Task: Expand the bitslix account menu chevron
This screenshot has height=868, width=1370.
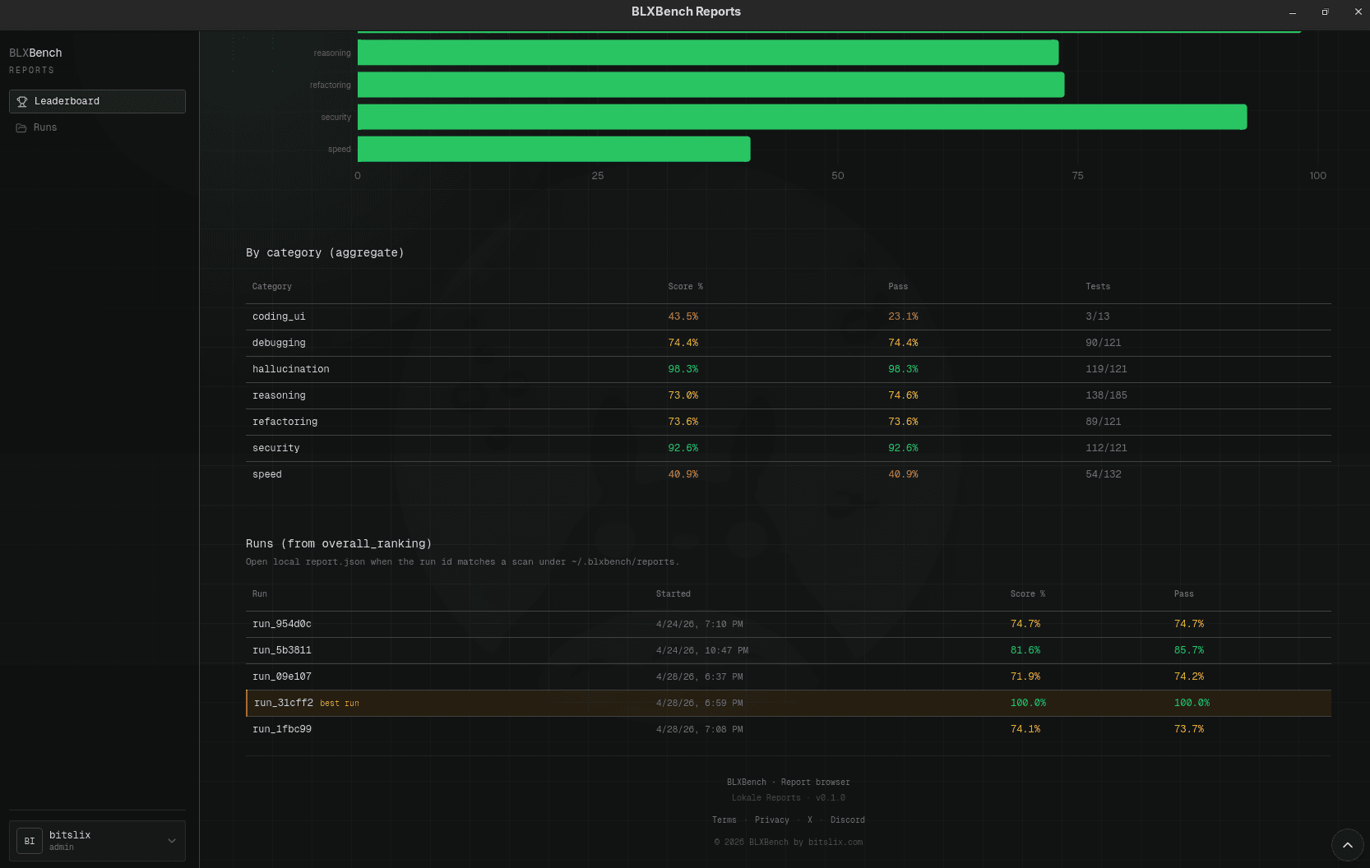Action: coord(172,841)
